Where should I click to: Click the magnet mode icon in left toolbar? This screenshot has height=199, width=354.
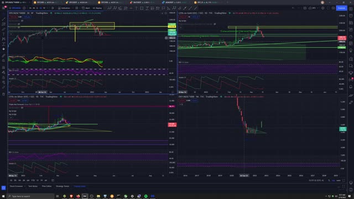(x=3, y=67)
